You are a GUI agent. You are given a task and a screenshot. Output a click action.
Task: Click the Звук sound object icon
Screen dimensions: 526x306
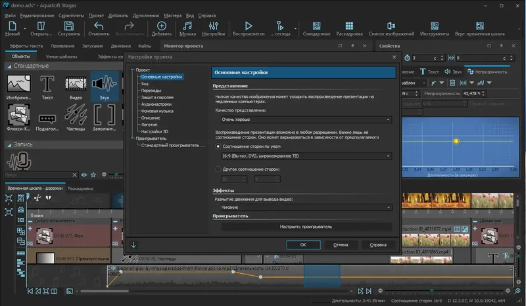[x=104, y=84]
